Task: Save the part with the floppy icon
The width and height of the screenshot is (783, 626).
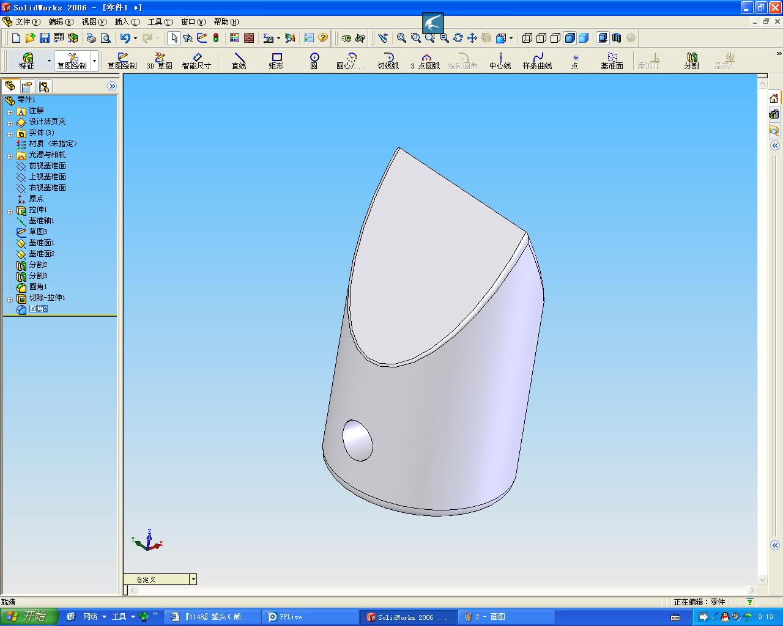Action: pyautogui.click(x=44, y=38)
